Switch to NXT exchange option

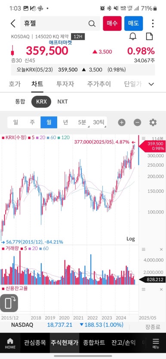point(63,101)
